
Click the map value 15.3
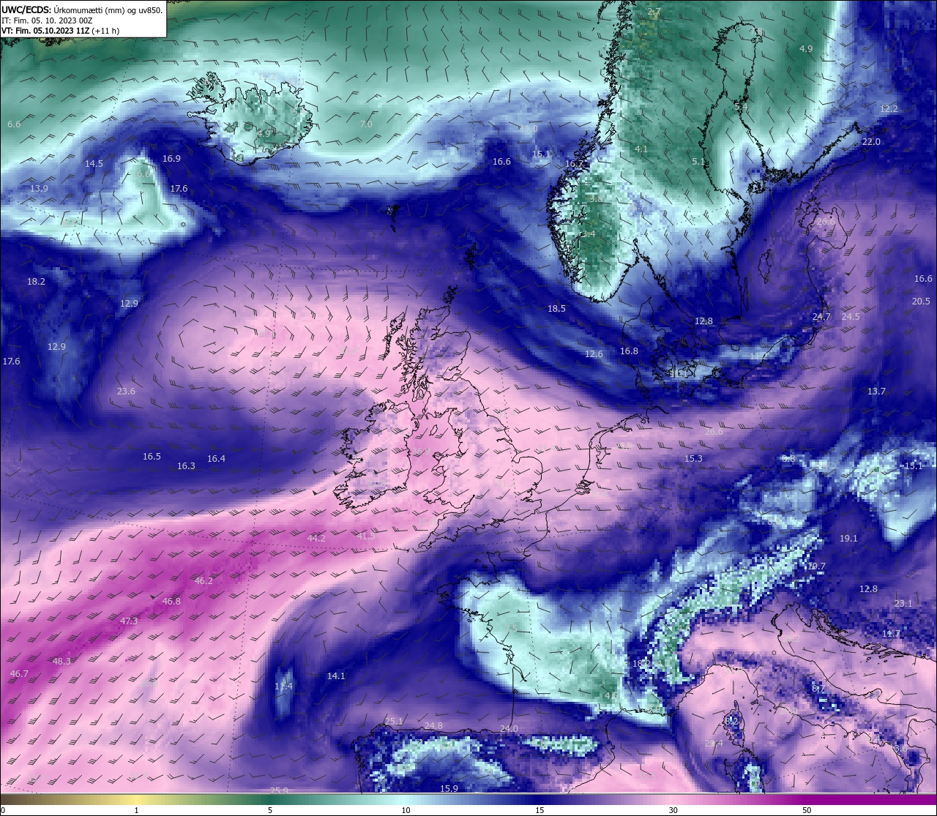pos(693,458)
